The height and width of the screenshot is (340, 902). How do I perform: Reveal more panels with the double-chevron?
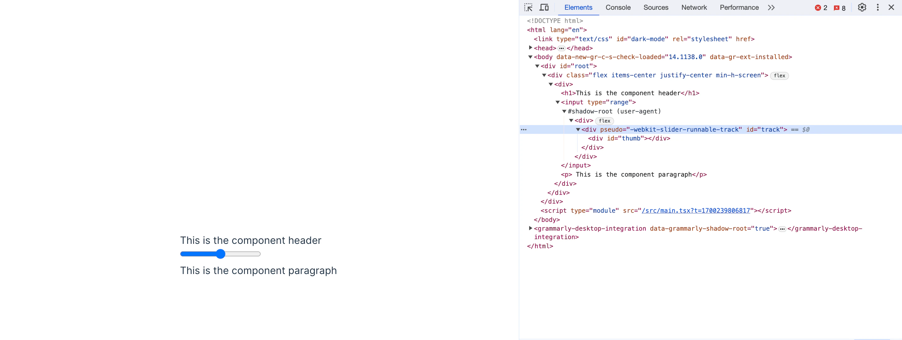click(771, 7)
